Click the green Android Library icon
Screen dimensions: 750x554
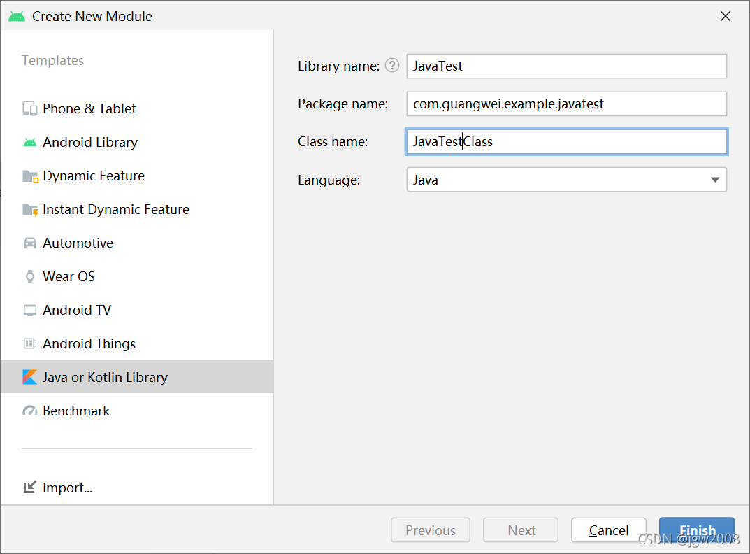click(x=30, y=142)
